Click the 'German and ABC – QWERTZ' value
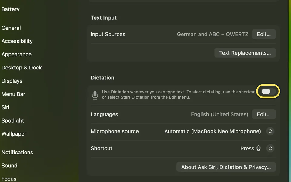 [212, 34]
